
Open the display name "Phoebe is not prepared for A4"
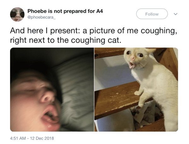tap(65, 11)
